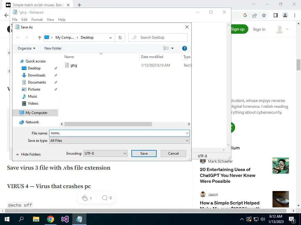Open Notepad Format menu

(x=37, y=20)
